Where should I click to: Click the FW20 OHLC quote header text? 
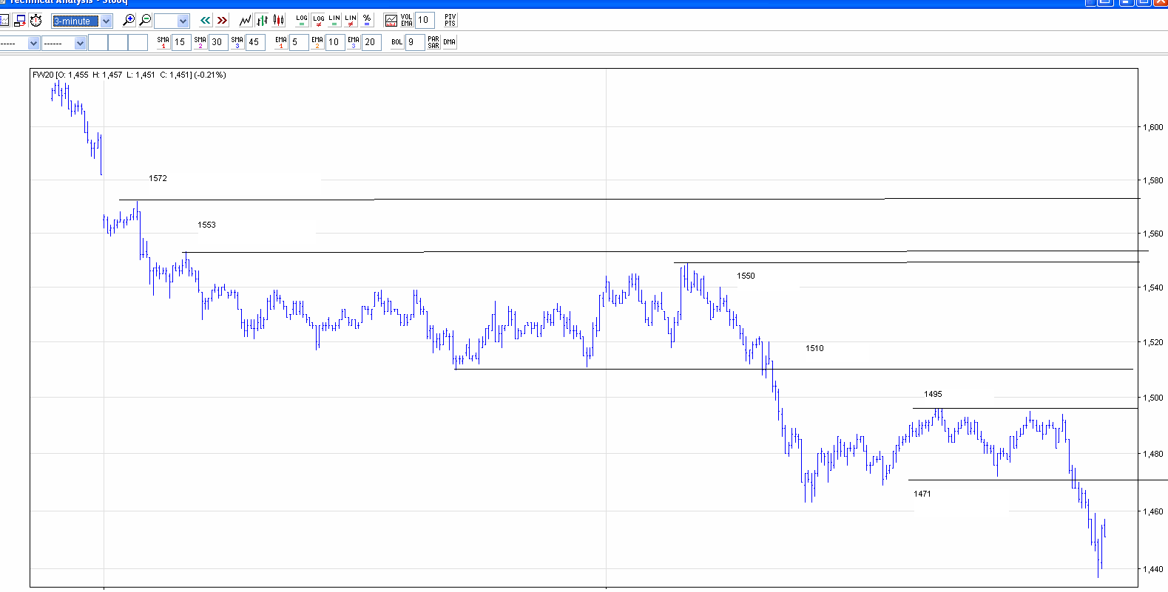point(129,75)
